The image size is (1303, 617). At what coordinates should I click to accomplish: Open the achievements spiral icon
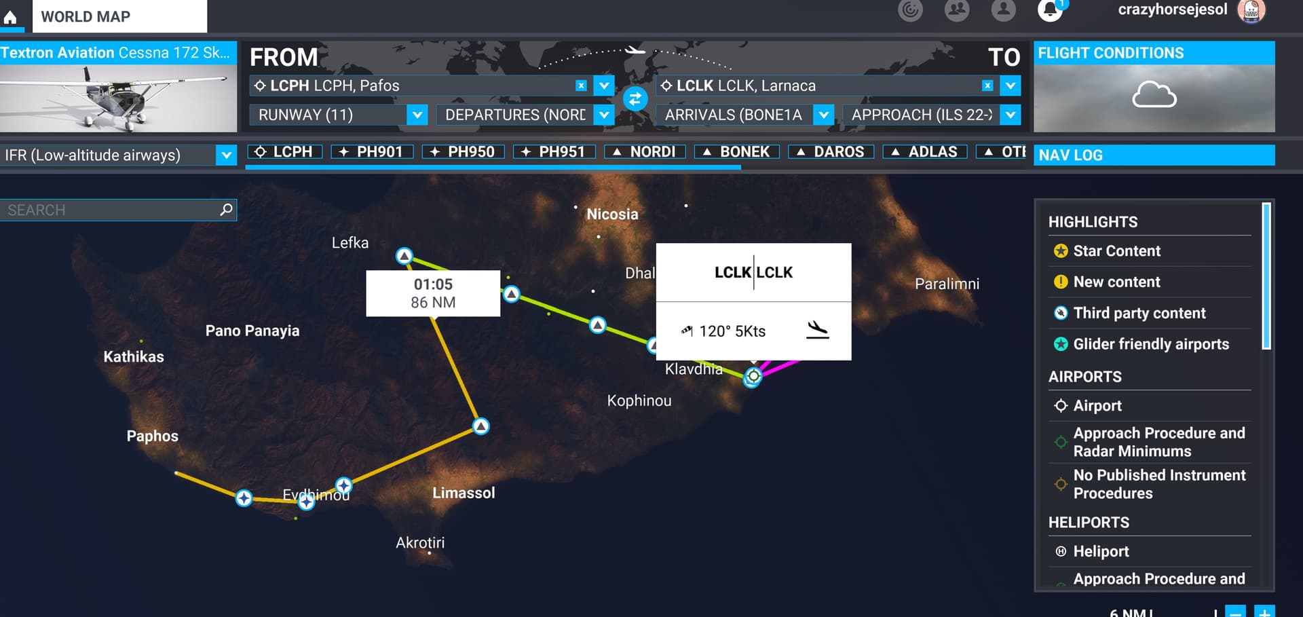(x=910, y=10)
